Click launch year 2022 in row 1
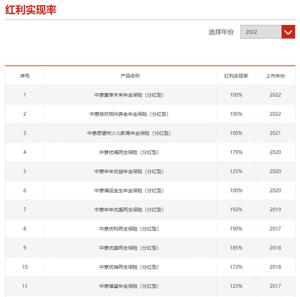The width and height of the screenshot is (300, 297). coord(275,95)
